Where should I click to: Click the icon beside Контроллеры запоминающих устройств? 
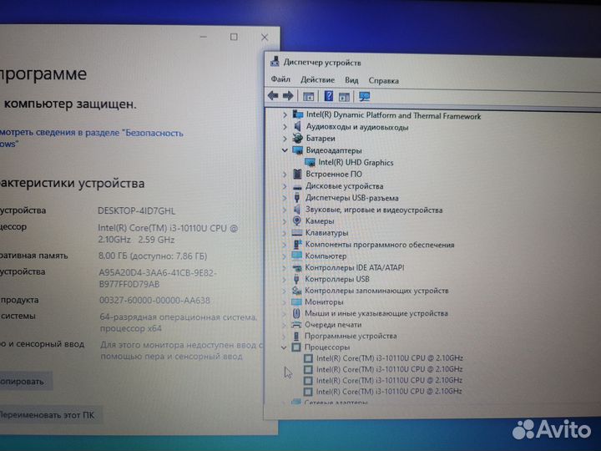pyautogui.click(x=296, y=291)
